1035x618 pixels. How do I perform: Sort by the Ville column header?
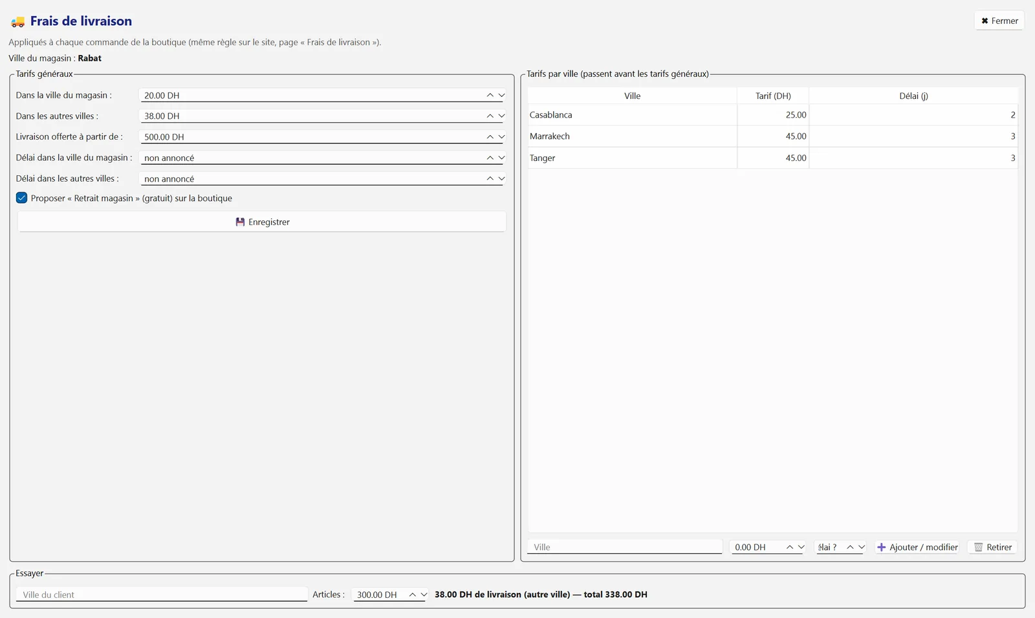(632, 96)
